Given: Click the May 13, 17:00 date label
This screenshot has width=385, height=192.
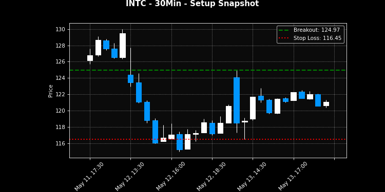Looking at the screenshot, I should [293, 176].
